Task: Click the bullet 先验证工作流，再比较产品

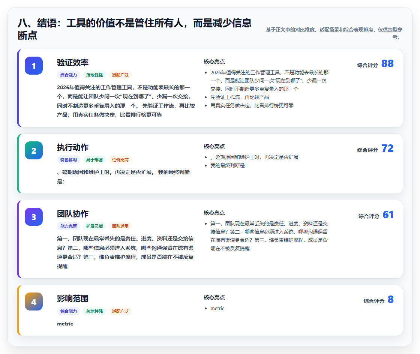Action: 240,97
